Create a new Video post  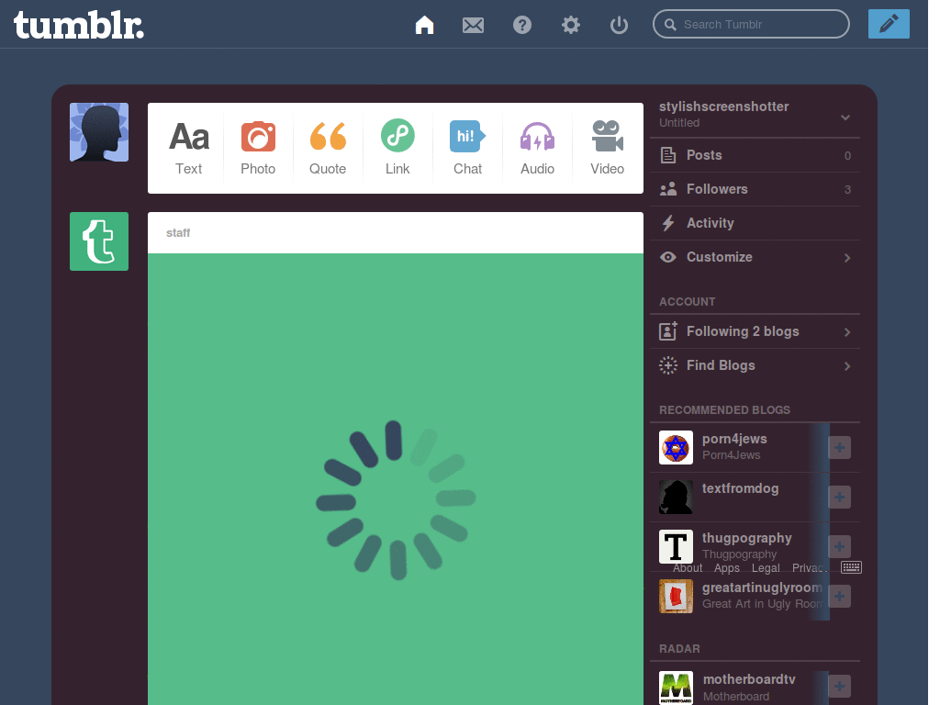click(608, 148)
